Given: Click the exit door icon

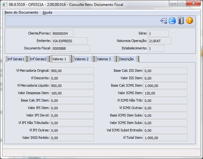Looking at the screenshot, I should [181, 21].
